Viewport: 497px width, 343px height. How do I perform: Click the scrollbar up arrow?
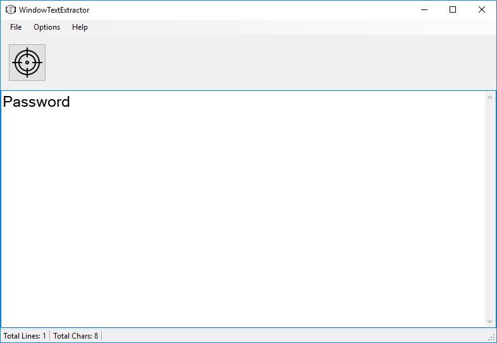point(489,97)
